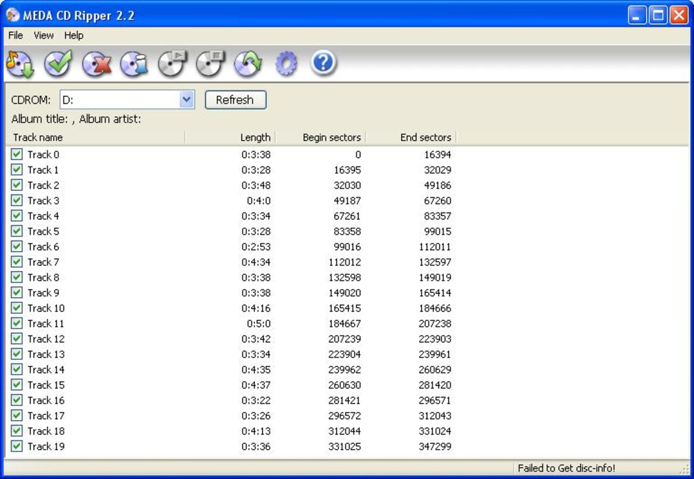Toggle the Track 14 checkbox
Viewport: 694px width, 479px height.
pyautogui.click(x=17, y=369)
